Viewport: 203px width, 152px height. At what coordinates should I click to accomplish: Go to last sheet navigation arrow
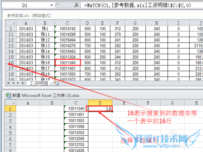click(23, 83)
